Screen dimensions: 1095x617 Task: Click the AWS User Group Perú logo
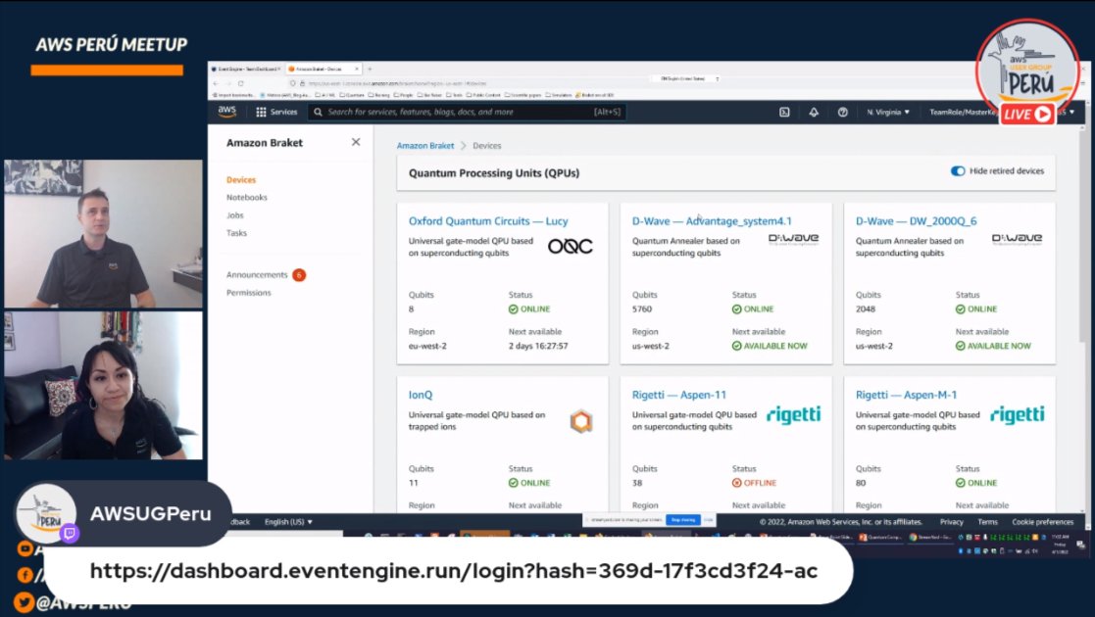tap(1027, 71)
